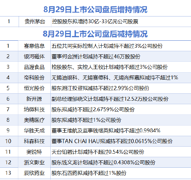Click the 控股股东拟增持30亿-33亿元 description
Viewport: 191px width, 180px height.
(x=95, y=22)
